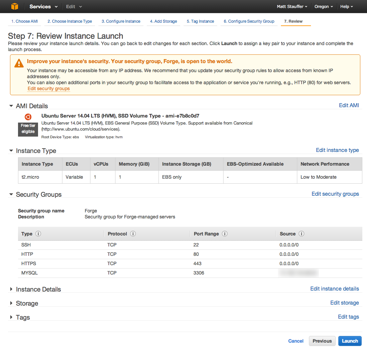Click the Cancel link at bottom
The width and height of the screenshot is (367, 350).
[296, 341]
